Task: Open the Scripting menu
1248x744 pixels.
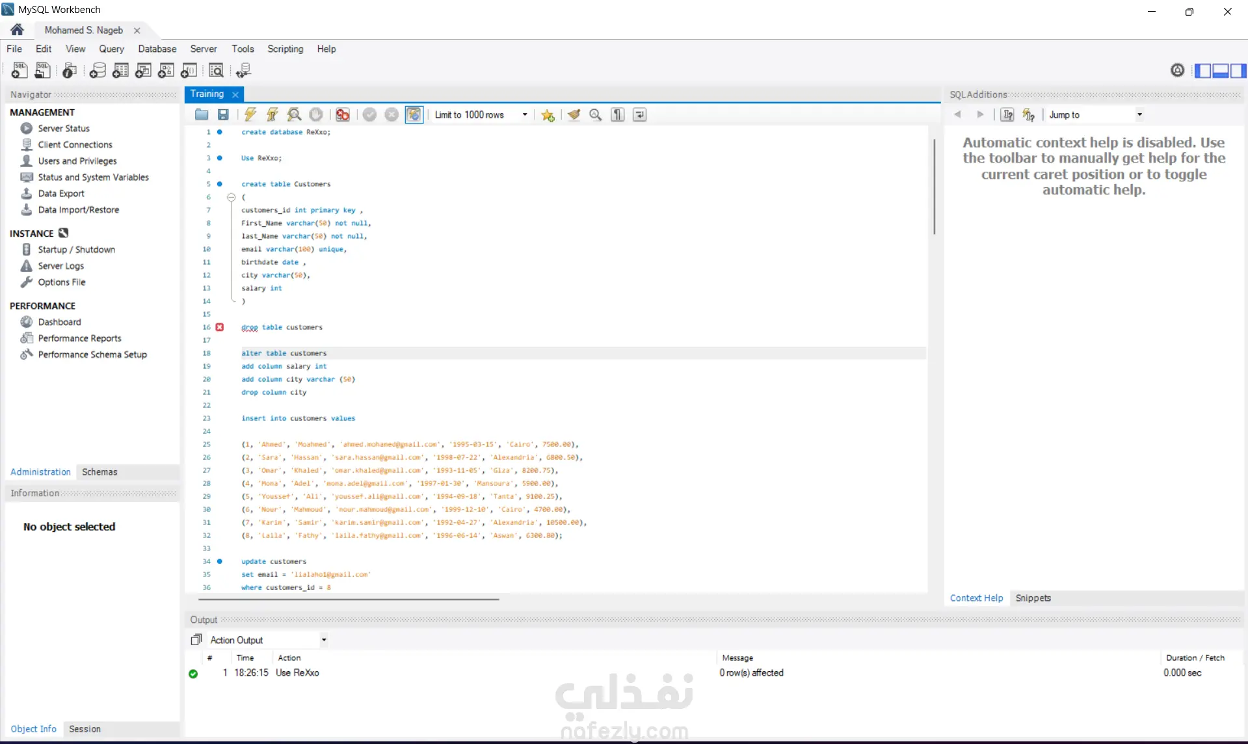Action: (285, 49)
